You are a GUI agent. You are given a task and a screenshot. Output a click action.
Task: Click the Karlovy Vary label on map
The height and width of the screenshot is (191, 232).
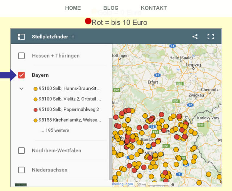208,118
